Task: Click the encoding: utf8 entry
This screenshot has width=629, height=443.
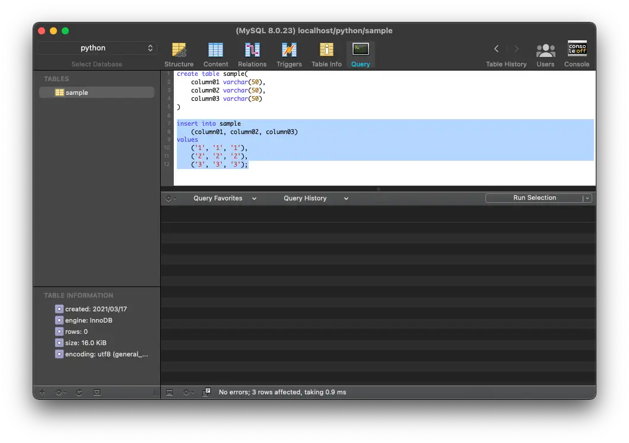Action: click(101, 354)
